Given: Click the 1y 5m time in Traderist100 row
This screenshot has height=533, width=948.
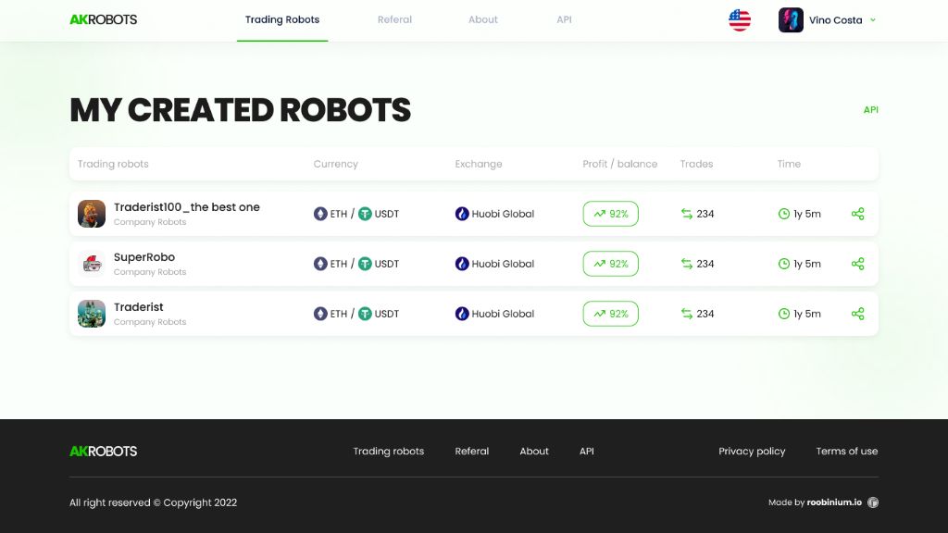Looking at the screenshot, I should click(x=807, y=214).
